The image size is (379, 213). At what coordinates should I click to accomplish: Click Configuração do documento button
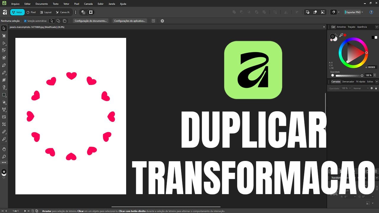click(91, 21)
